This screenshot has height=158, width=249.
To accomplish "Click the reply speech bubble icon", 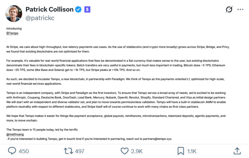I will click(12, 151).
